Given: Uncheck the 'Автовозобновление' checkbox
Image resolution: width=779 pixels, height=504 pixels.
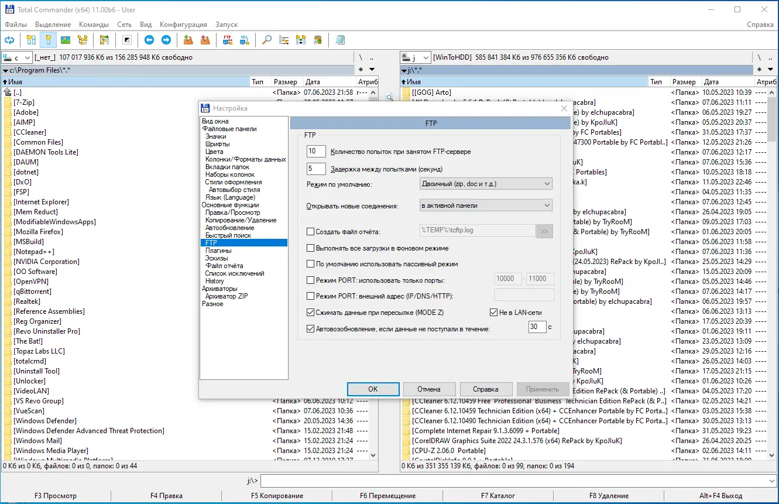Looking at the screenshot, I should [311, 329].
